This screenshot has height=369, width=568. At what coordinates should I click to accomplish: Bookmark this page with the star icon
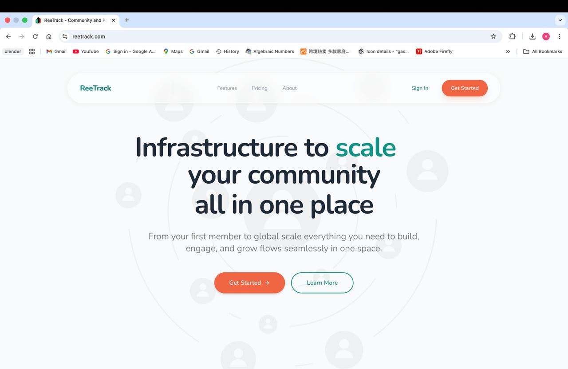pyautogui.click(x=493, y=36)
